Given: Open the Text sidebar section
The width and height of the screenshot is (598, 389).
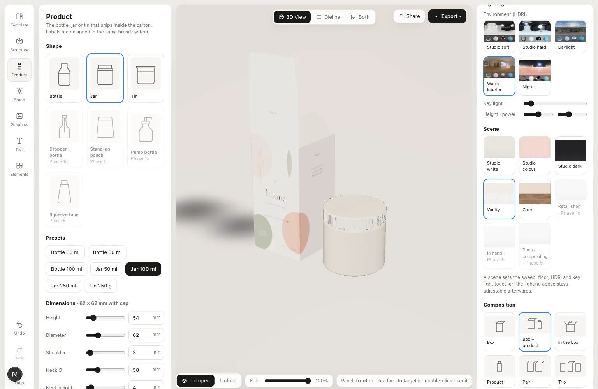Looking at the screenshot, I should [x=19, y=145].
